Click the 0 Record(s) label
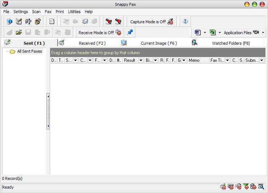Screen dimensions: 268x193 [12, 178]
